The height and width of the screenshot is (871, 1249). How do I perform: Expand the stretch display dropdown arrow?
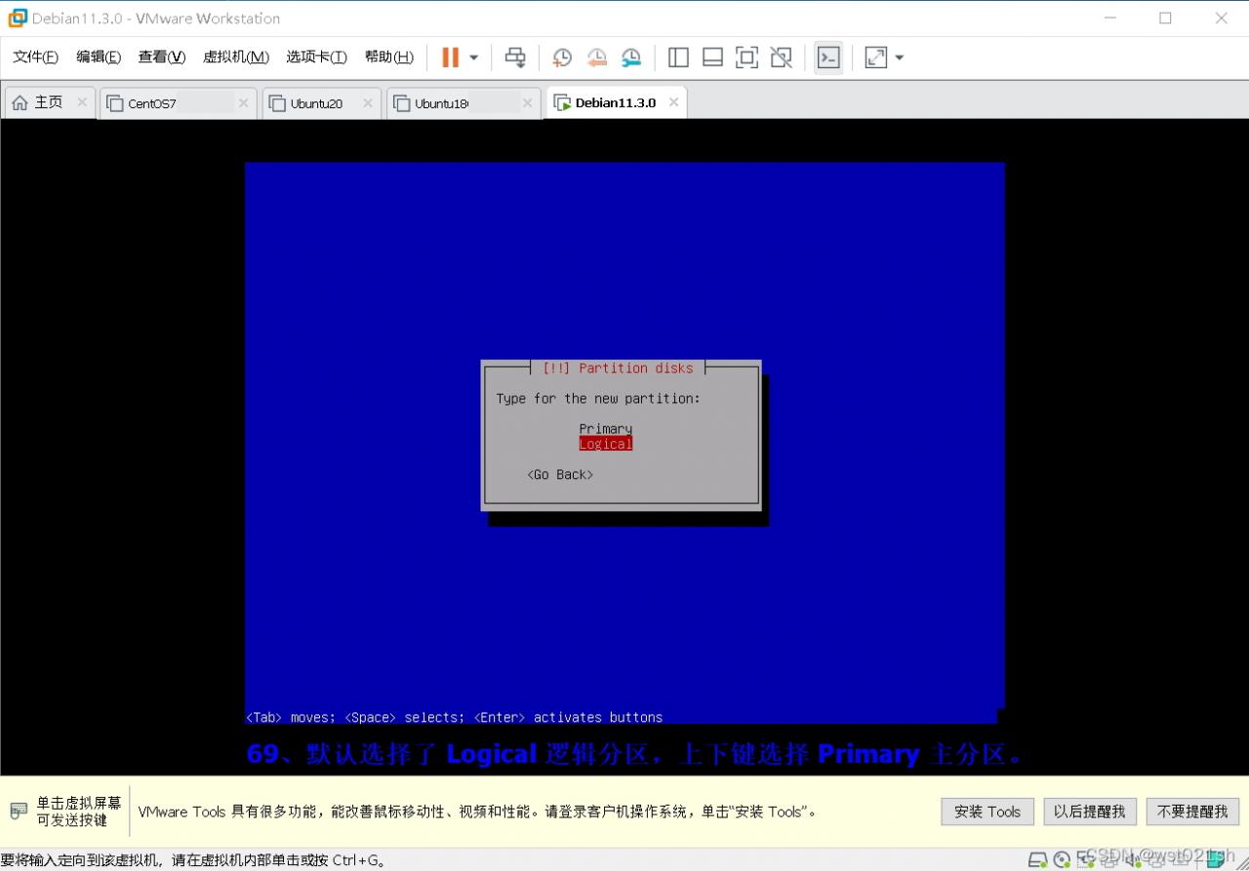(x=900, y=58)
